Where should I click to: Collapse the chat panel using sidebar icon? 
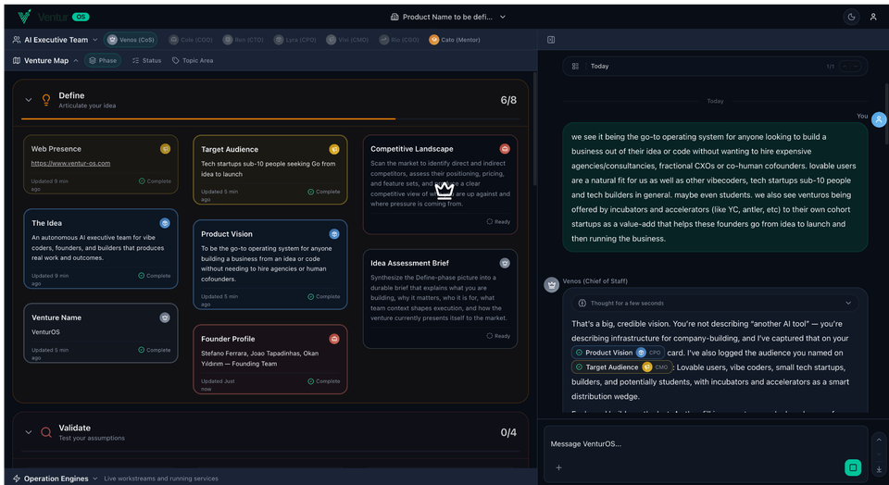(x=551, y=40)
